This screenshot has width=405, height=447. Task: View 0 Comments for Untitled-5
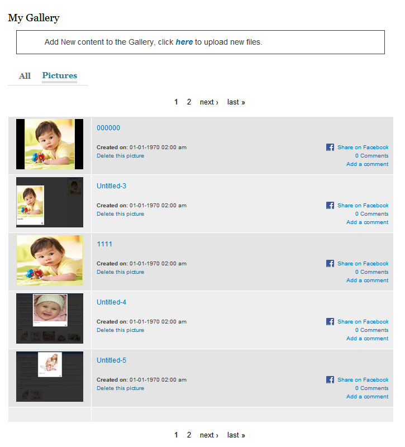click(371, 388)
